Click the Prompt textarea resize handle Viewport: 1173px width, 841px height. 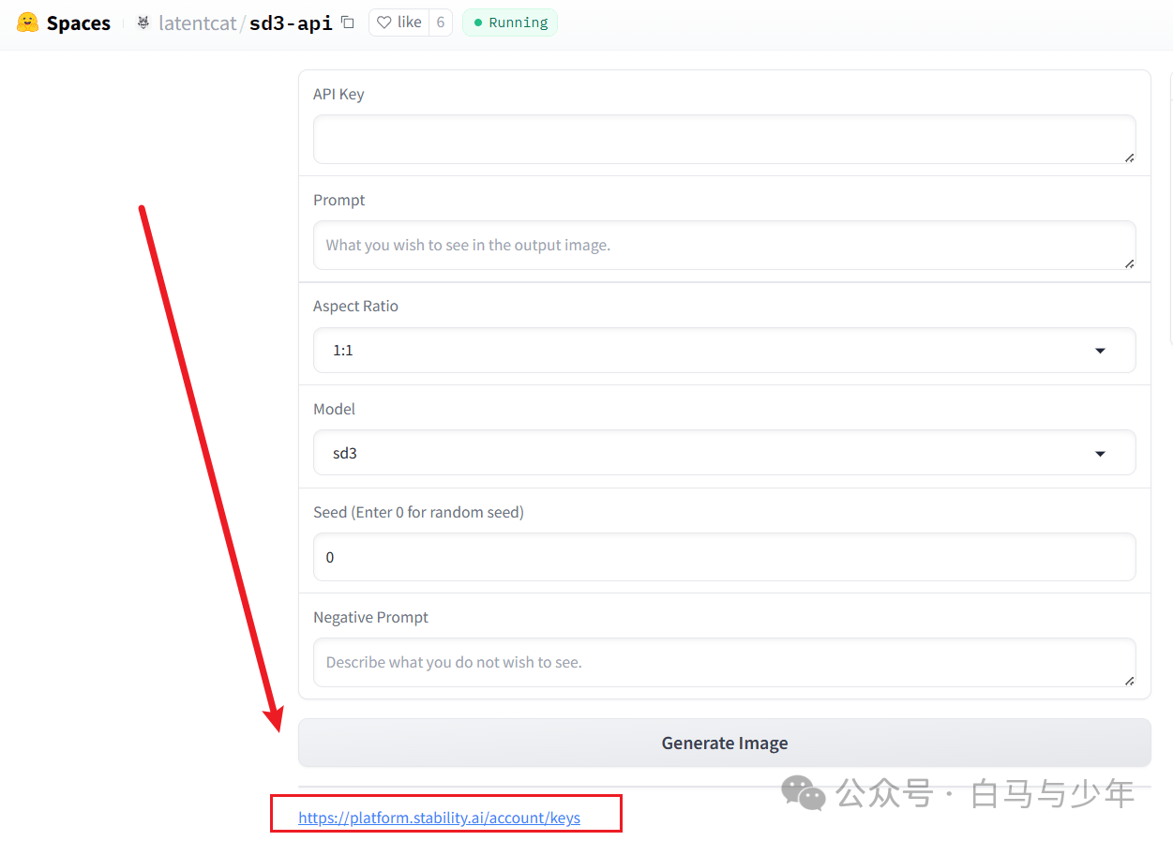tap(1129, 263)
